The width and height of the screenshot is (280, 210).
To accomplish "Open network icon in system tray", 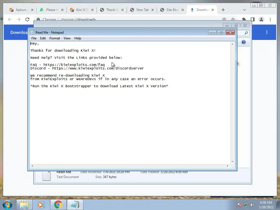I will (x=246, y=205).
